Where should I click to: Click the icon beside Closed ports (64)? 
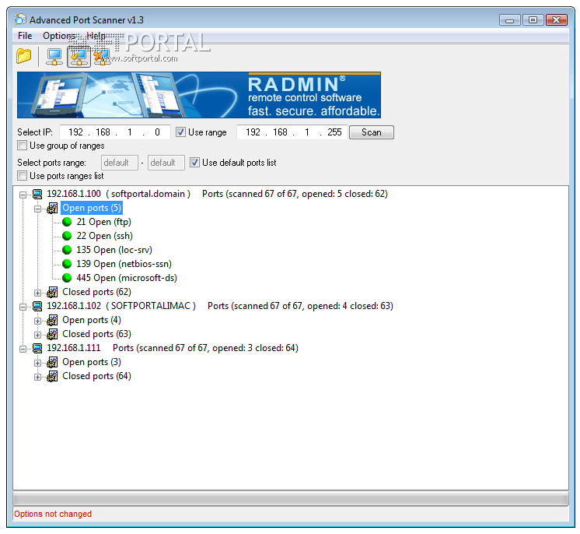tap(52, 376)
